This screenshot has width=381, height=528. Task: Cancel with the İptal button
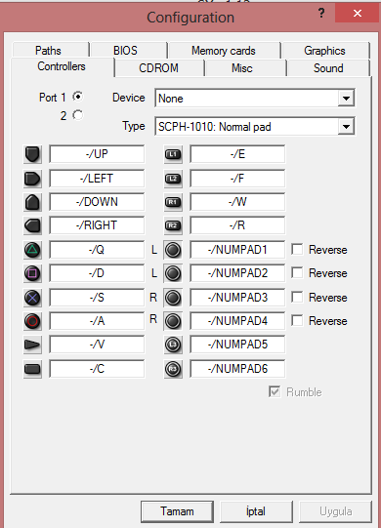tap(256, 511)
